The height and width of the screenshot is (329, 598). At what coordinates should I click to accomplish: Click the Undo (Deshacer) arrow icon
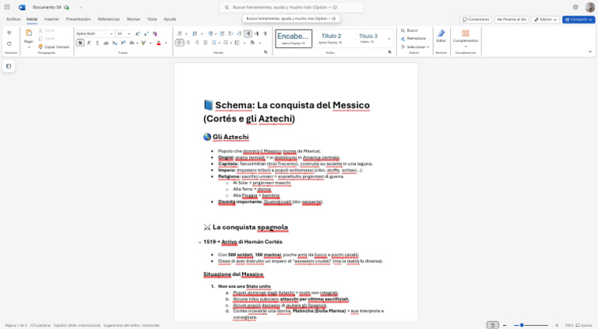click(x=9, y=33)
